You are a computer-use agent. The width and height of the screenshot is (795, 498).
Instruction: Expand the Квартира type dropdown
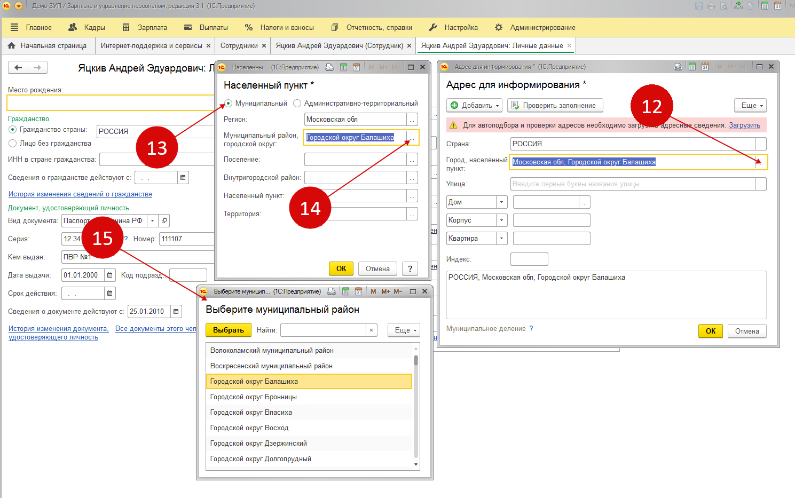point(501,239)
